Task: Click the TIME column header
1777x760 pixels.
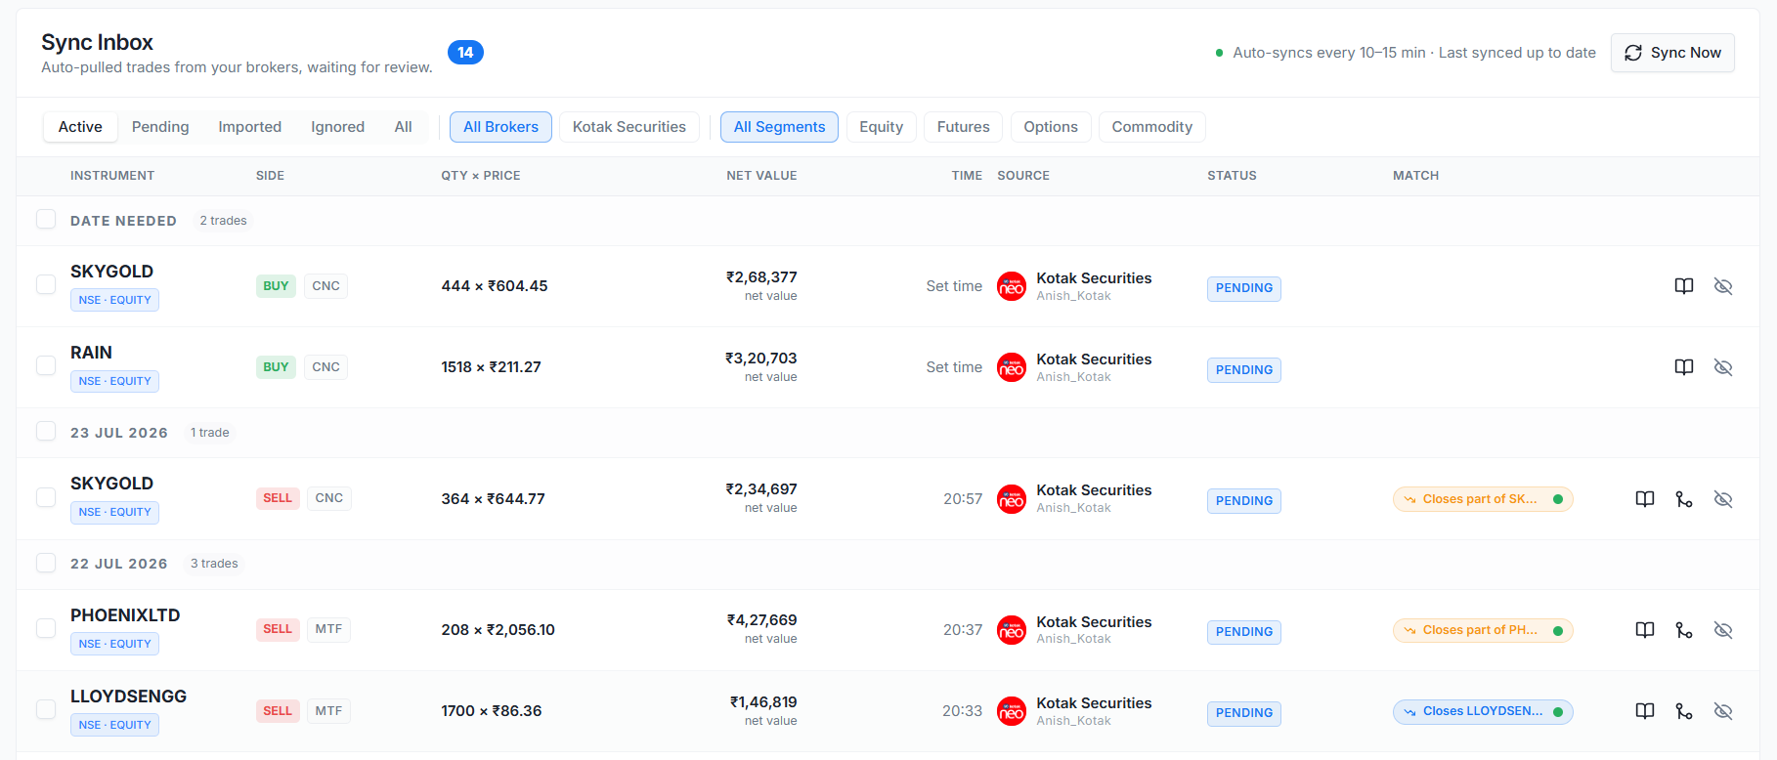Action: (967, 176)
